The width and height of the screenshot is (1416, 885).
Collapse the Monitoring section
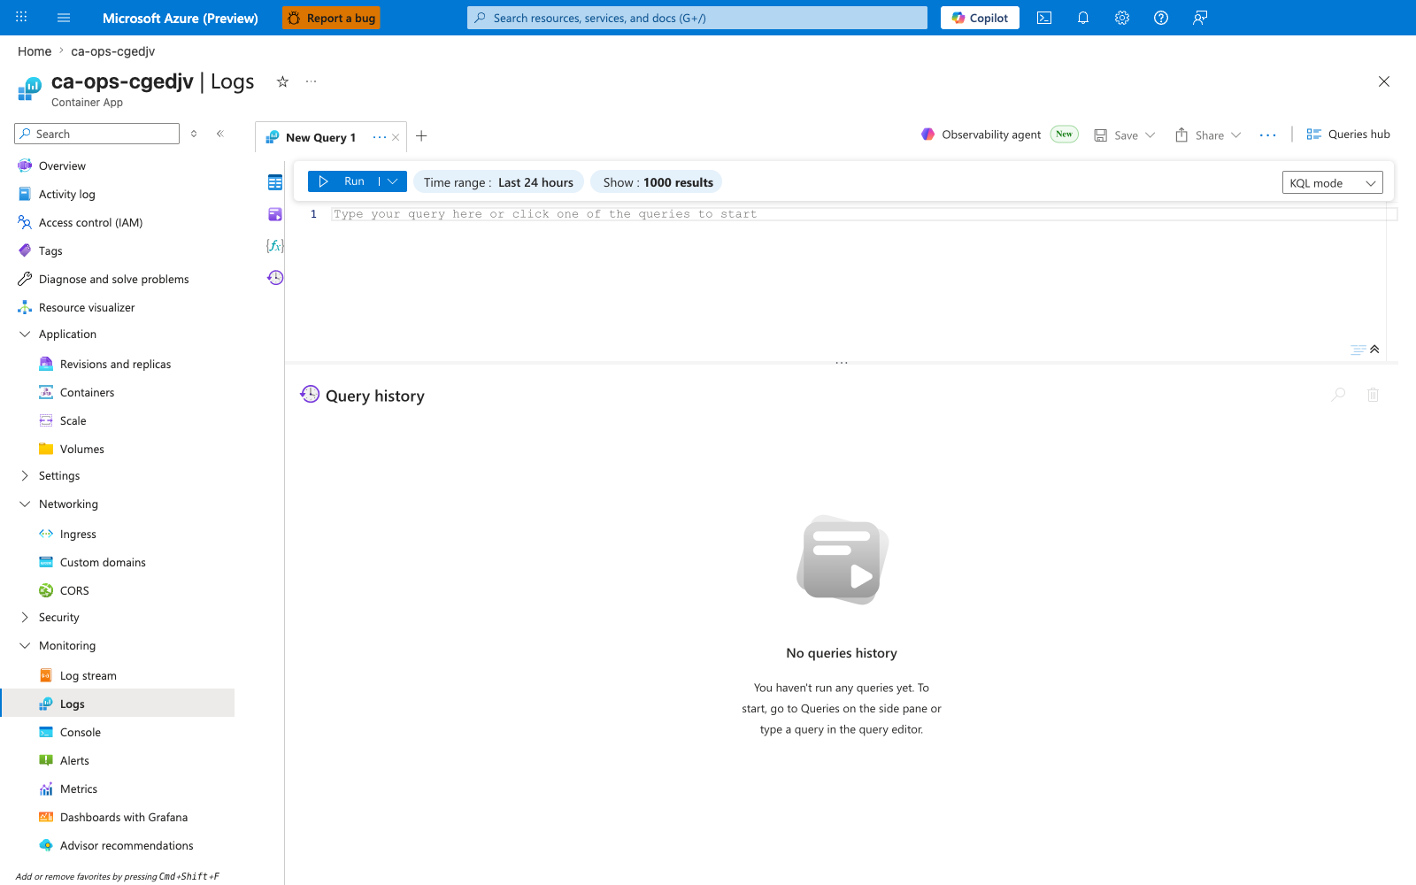click(25, 645)
